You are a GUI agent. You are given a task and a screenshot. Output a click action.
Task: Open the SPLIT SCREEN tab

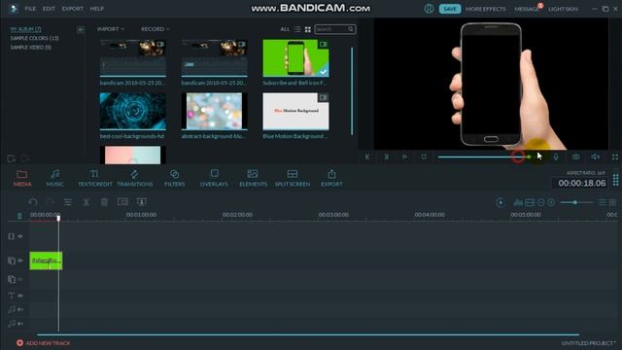[x=293, y=178]
